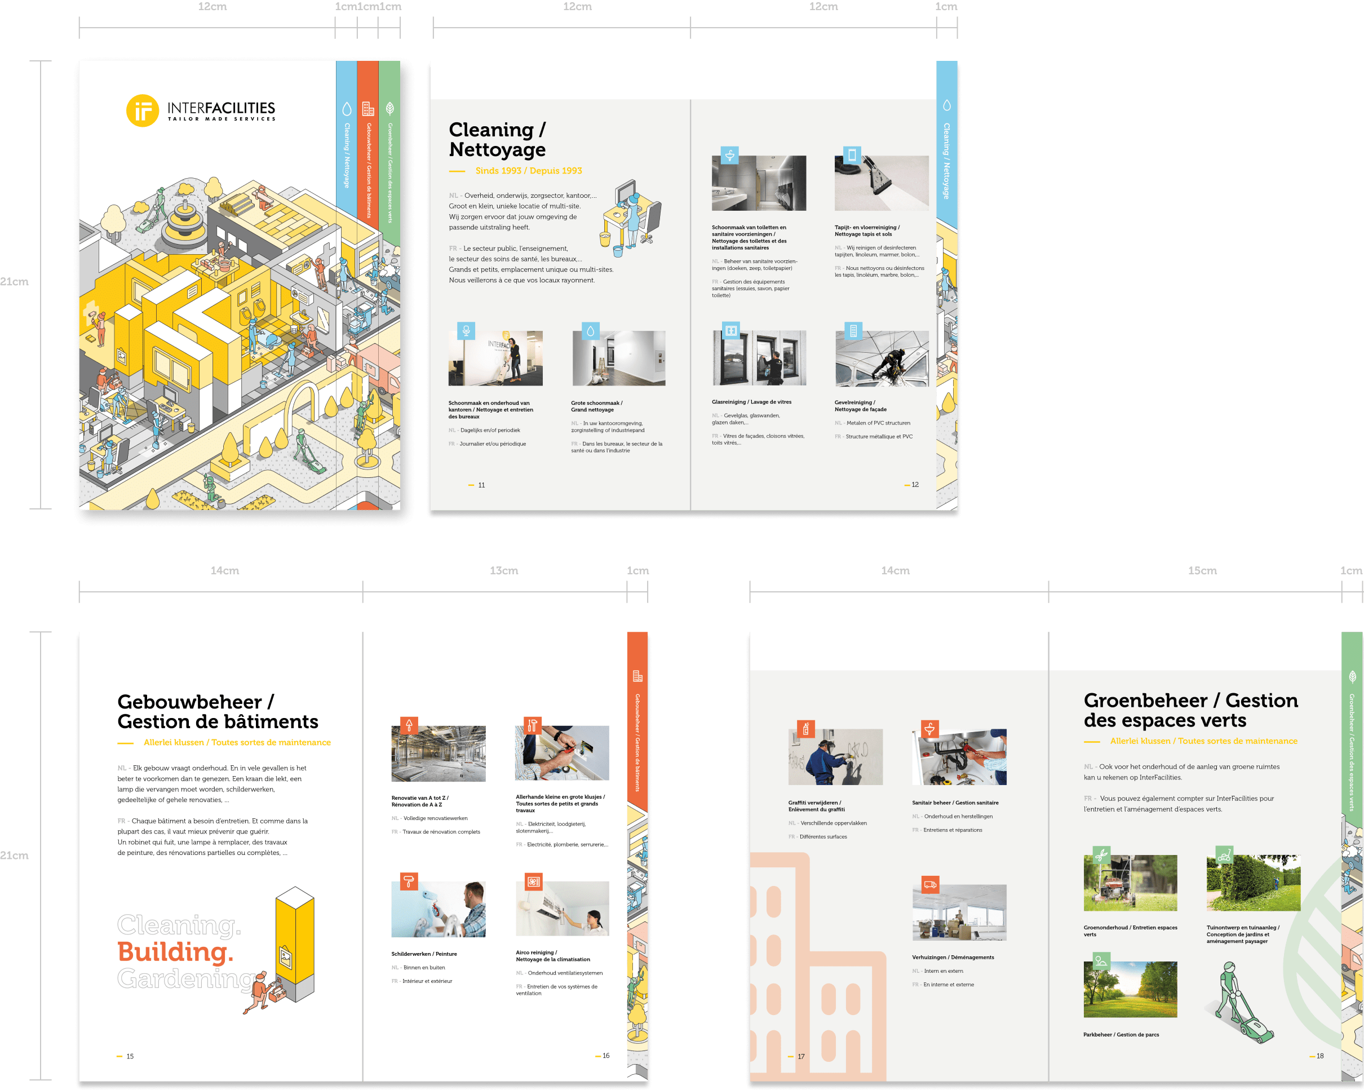Click the window icon badge on Glasreiniging photo

(730, 330)
